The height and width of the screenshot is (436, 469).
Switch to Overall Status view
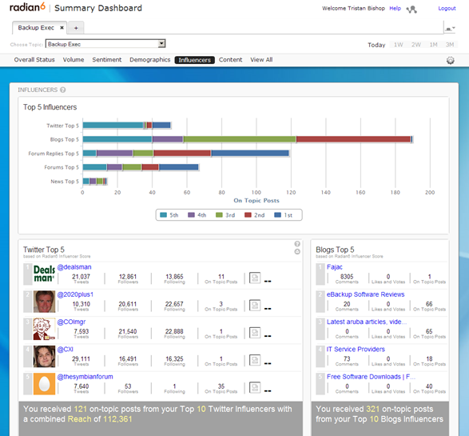[34, 59]
